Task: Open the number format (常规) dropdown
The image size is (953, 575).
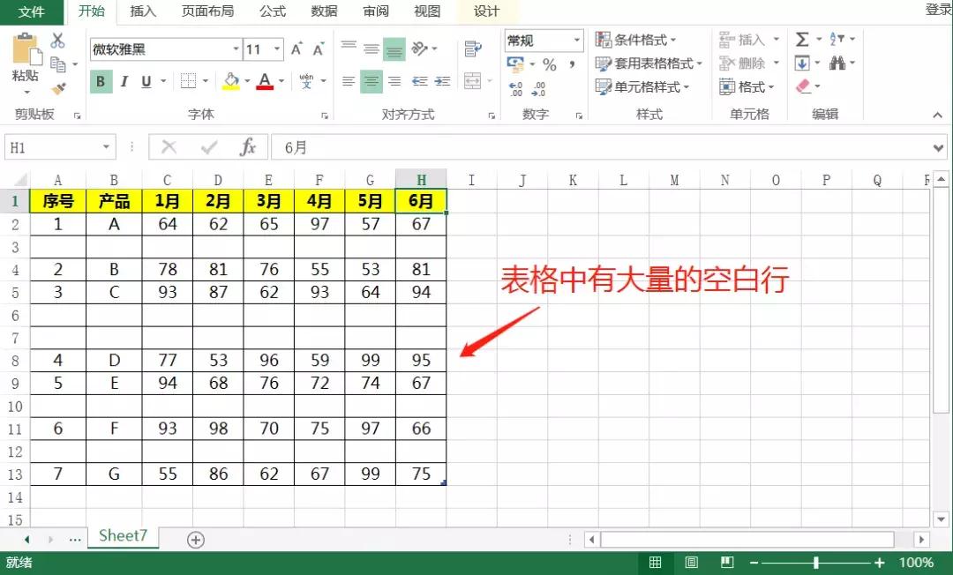Action: point(578,40)
